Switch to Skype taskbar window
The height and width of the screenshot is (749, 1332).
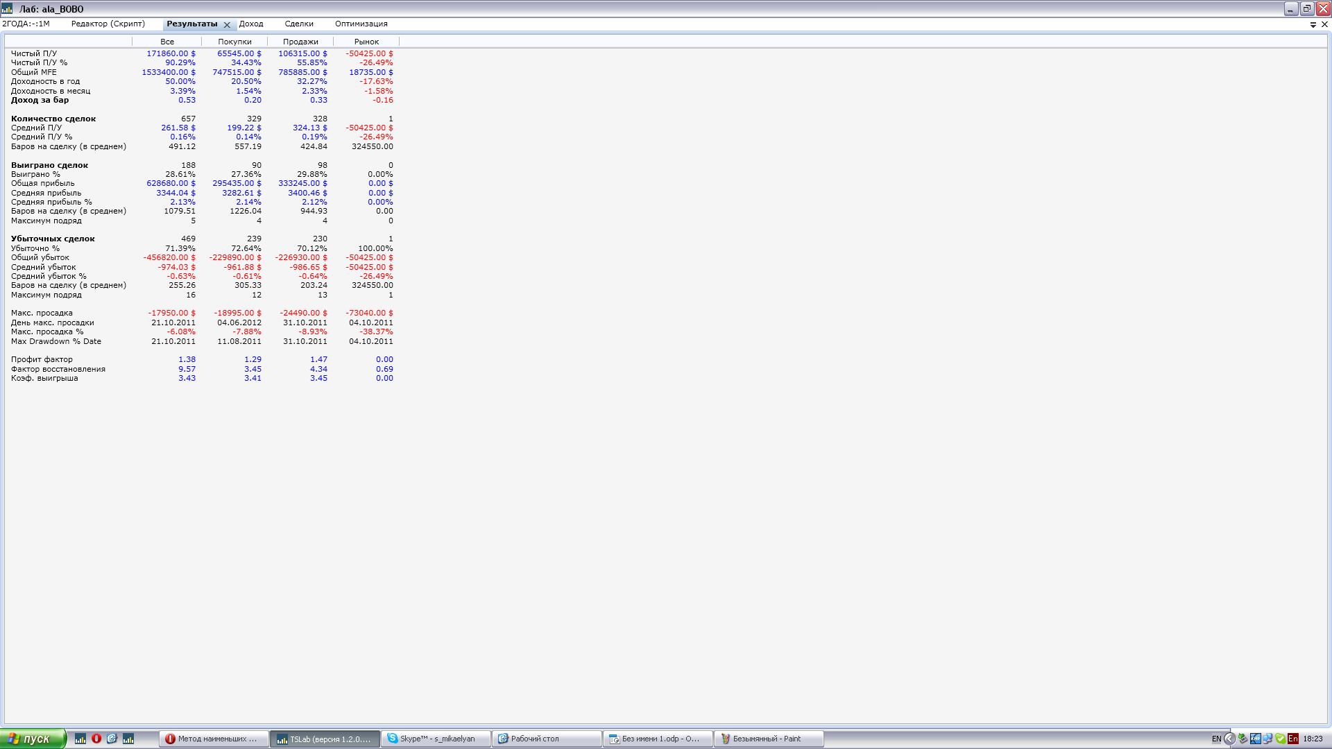(x=436, y=739)
